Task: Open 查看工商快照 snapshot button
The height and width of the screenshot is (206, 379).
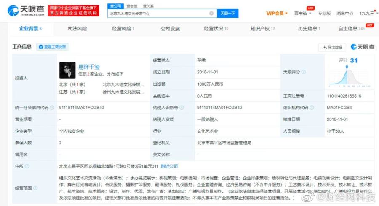Action: pyautogui.click(x=53, y=47)
